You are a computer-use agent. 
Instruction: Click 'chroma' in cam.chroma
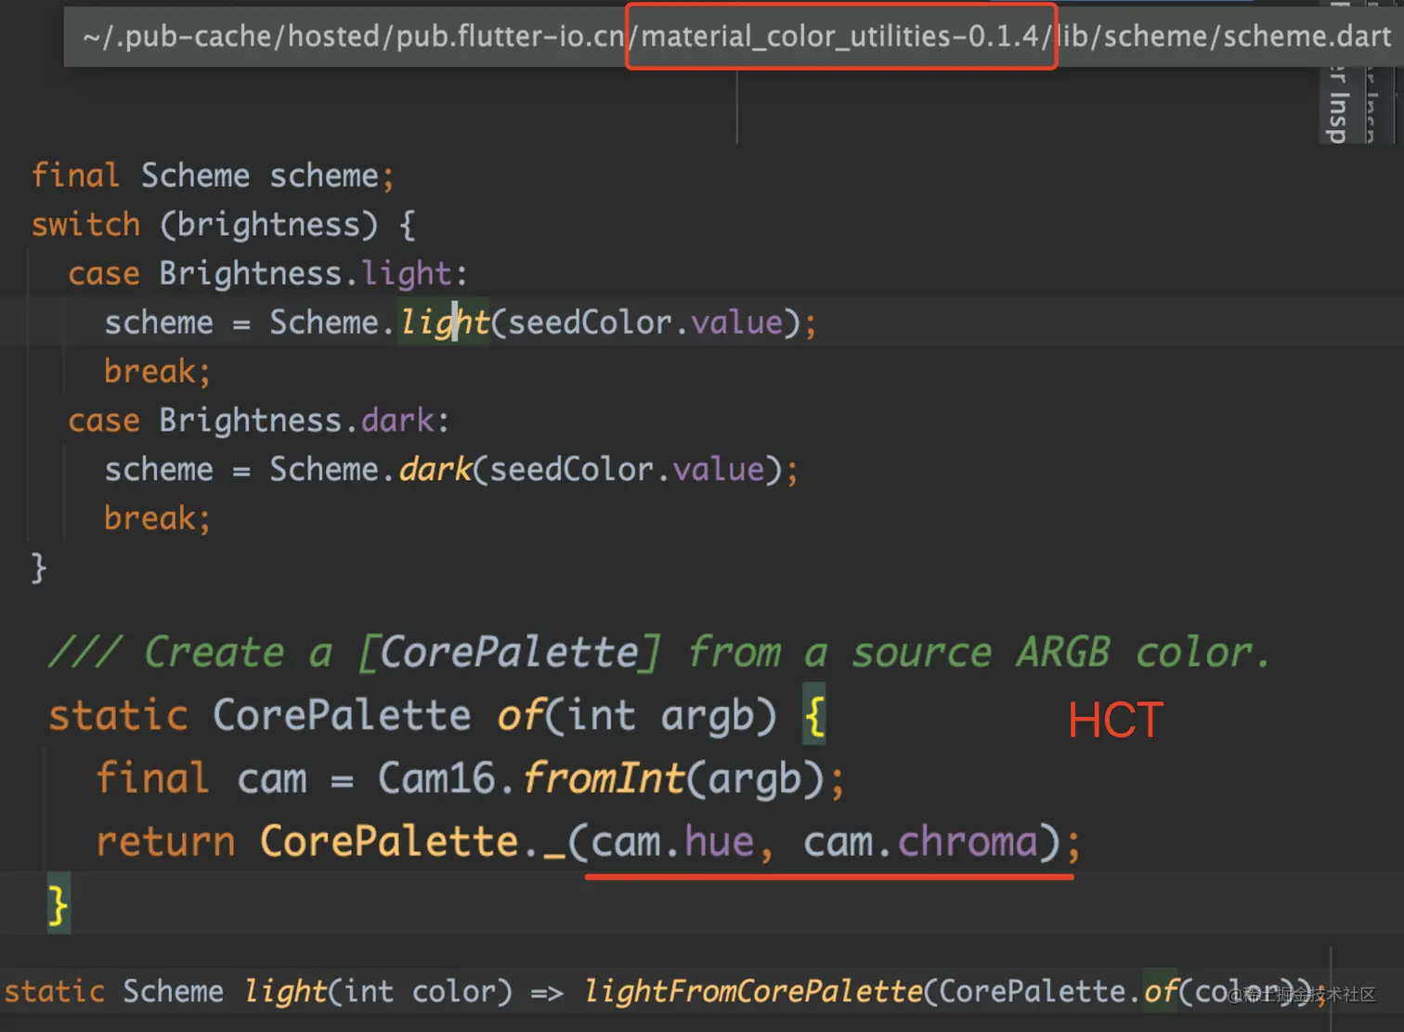point(967,842)
